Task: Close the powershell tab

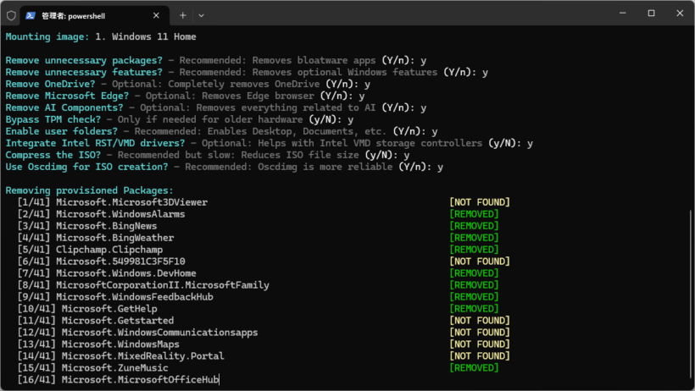Action: 156,15
